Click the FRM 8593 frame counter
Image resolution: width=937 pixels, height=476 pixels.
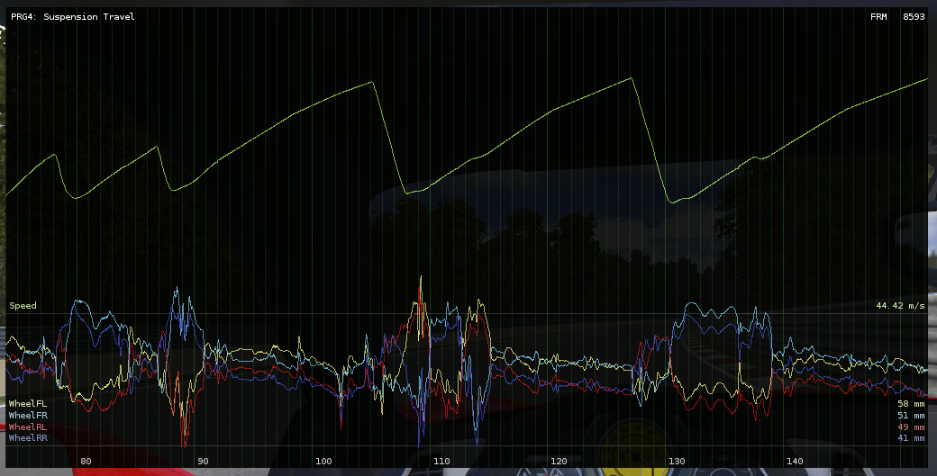click(x=897, y=16)
